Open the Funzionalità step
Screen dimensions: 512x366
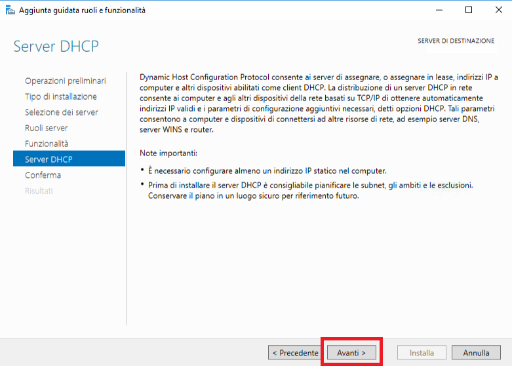(47, 144)
